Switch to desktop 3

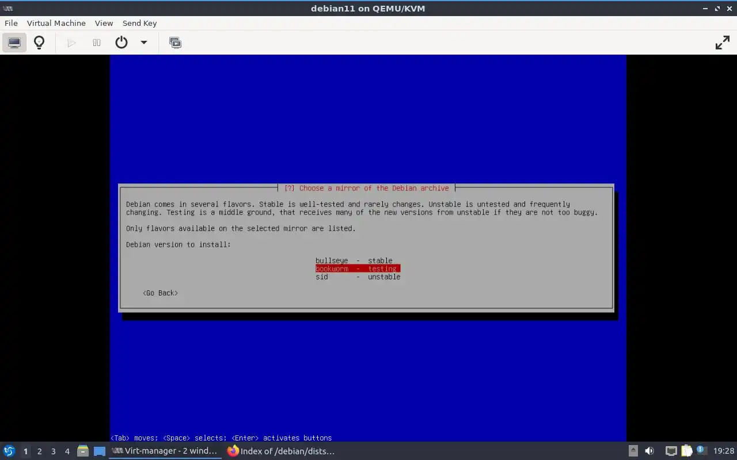53,451
